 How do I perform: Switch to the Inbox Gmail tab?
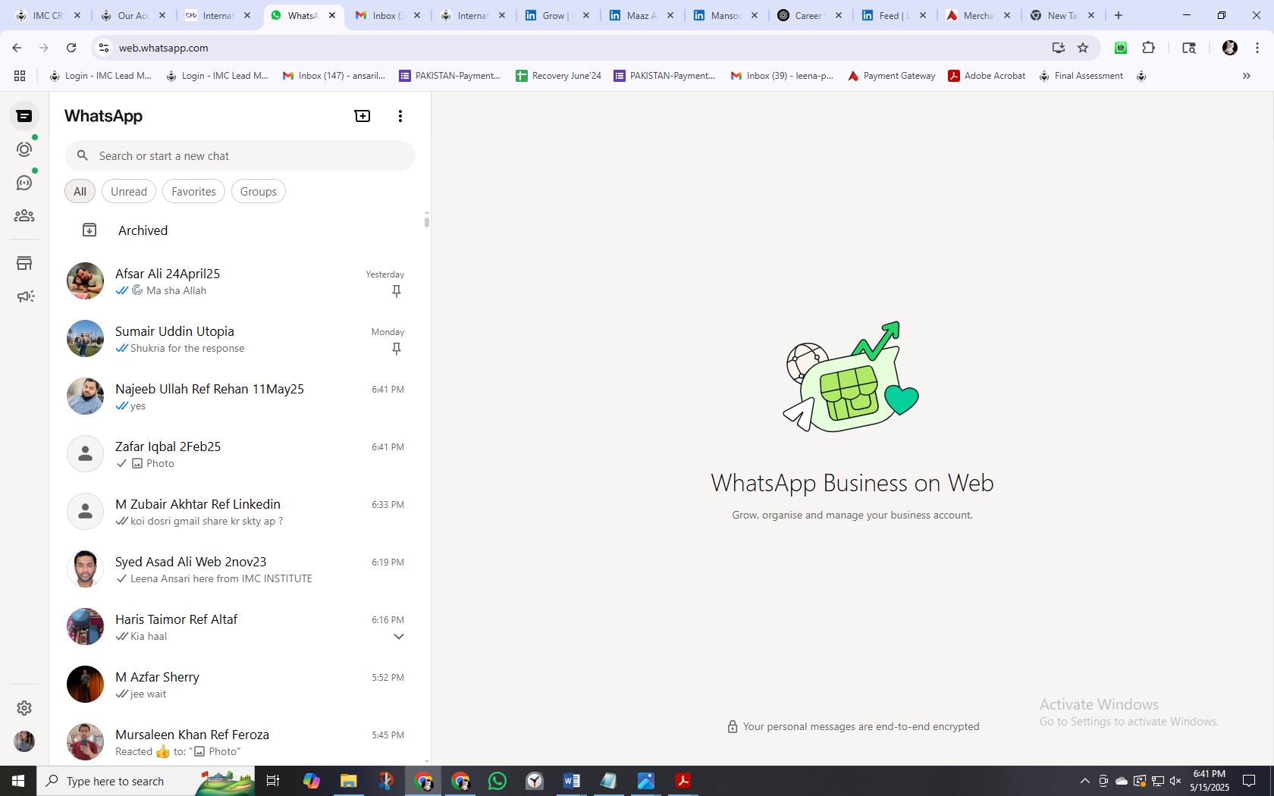point(387,15)
